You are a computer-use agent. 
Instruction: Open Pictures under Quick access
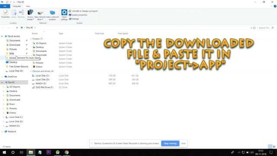pyautogui.click(x=13, y=49)
